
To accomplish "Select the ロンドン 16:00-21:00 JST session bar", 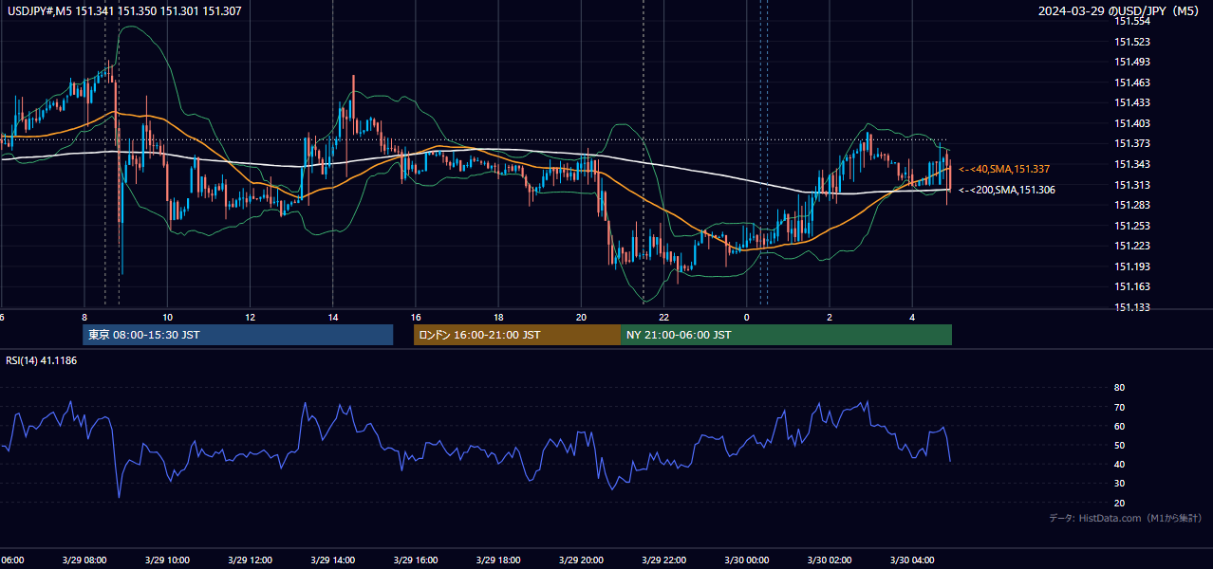I will click(517, 335).
